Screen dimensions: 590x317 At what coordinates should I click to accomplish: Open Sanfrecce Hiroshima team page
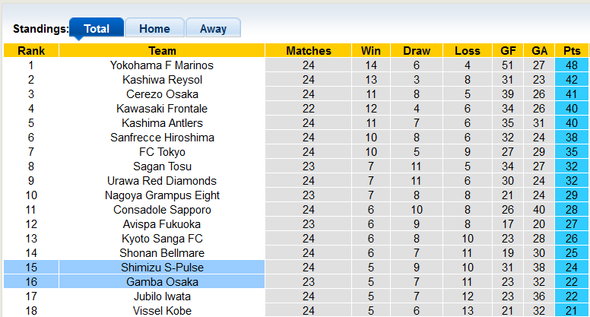162,138
